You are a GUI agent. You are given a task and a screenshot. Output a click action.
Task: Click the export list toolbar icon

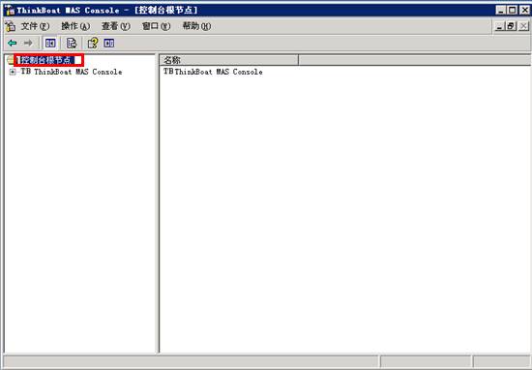72,44
